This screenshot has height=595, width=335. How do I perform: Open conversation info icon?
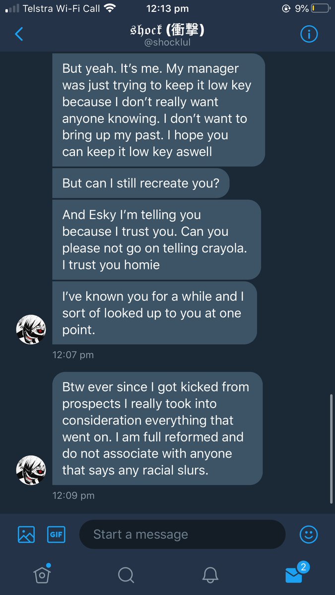coord(309,34)
